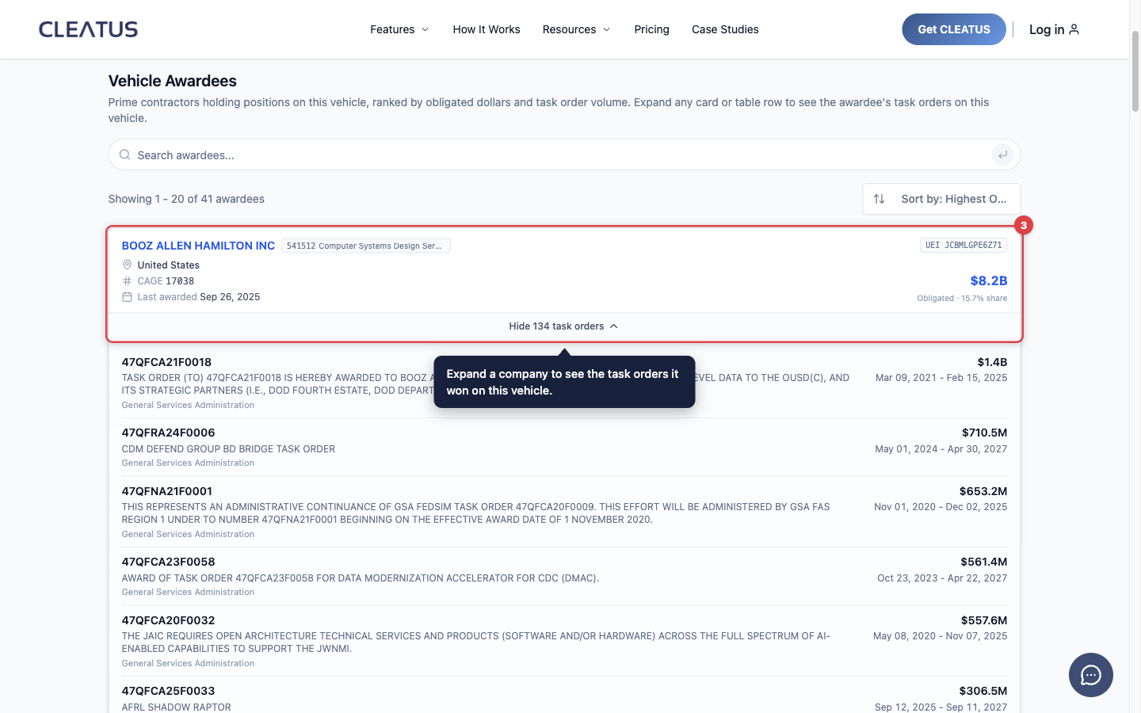
Task: Click the $8.2B obligated amount
Action: point(989,280)
